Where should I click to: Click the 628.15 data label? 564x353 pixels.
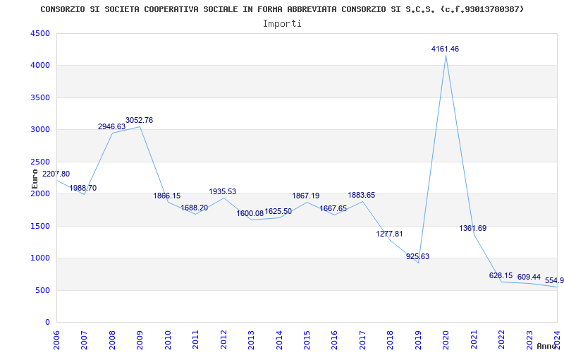pos(501,276)
